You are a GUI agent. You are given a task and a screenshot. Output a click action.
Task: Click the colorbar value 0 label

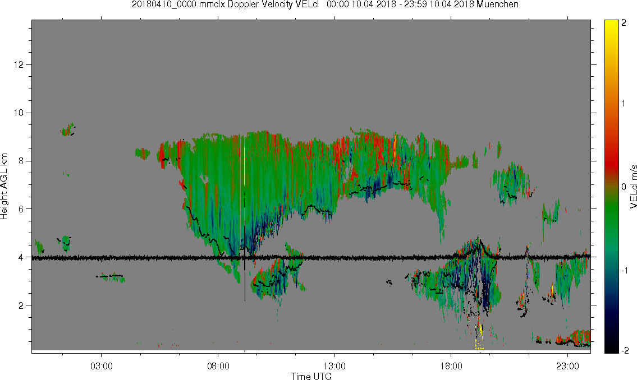624,187
